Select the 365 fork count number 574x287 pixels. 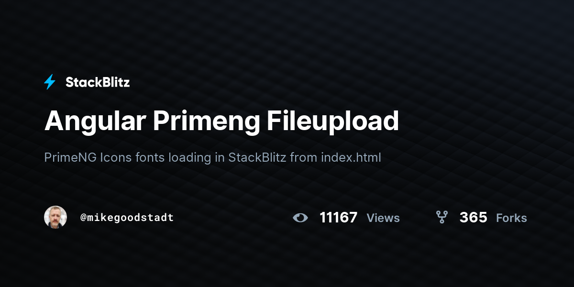click(x=474, y=218)
